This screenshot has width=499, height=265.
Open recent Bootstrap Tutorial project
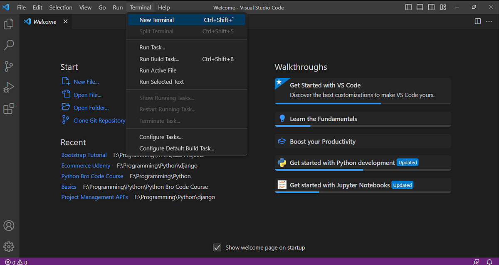[x=84, y=155]
